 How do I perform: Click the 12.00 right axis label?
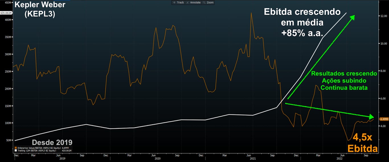[x=383, y=16]
